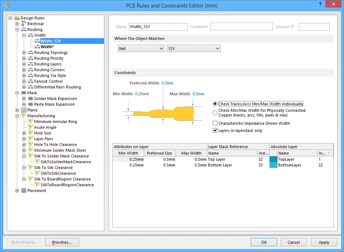Expand the Hole To Hole Clearance node

pos(24,145)
